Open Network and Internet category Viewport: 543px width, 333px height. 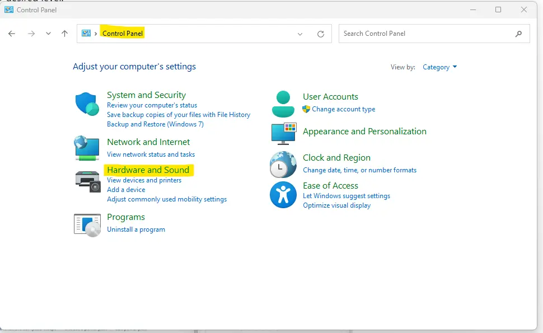click(x=148, y=142)
